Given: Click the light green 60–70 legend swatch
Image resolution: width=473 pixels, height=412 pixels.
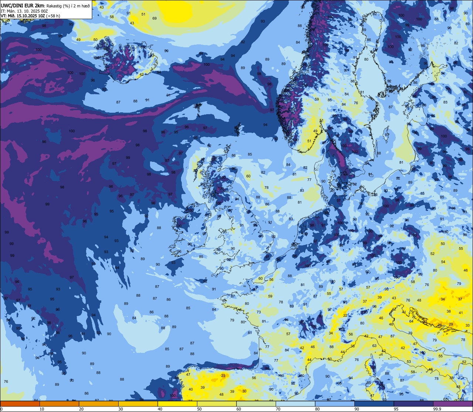Looking at the screenshot, I should coord(256,404).
